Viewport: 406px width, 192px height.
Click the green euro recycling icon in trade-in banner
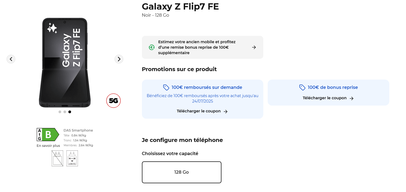click(151, 47)
